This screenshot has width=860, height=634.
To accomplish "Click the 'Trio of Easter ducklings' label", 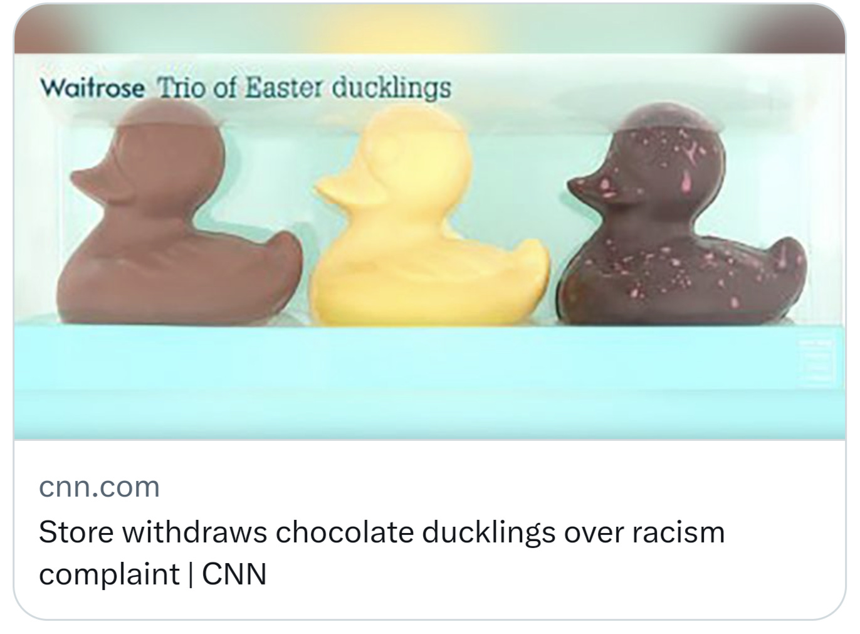I will [303, 88].
